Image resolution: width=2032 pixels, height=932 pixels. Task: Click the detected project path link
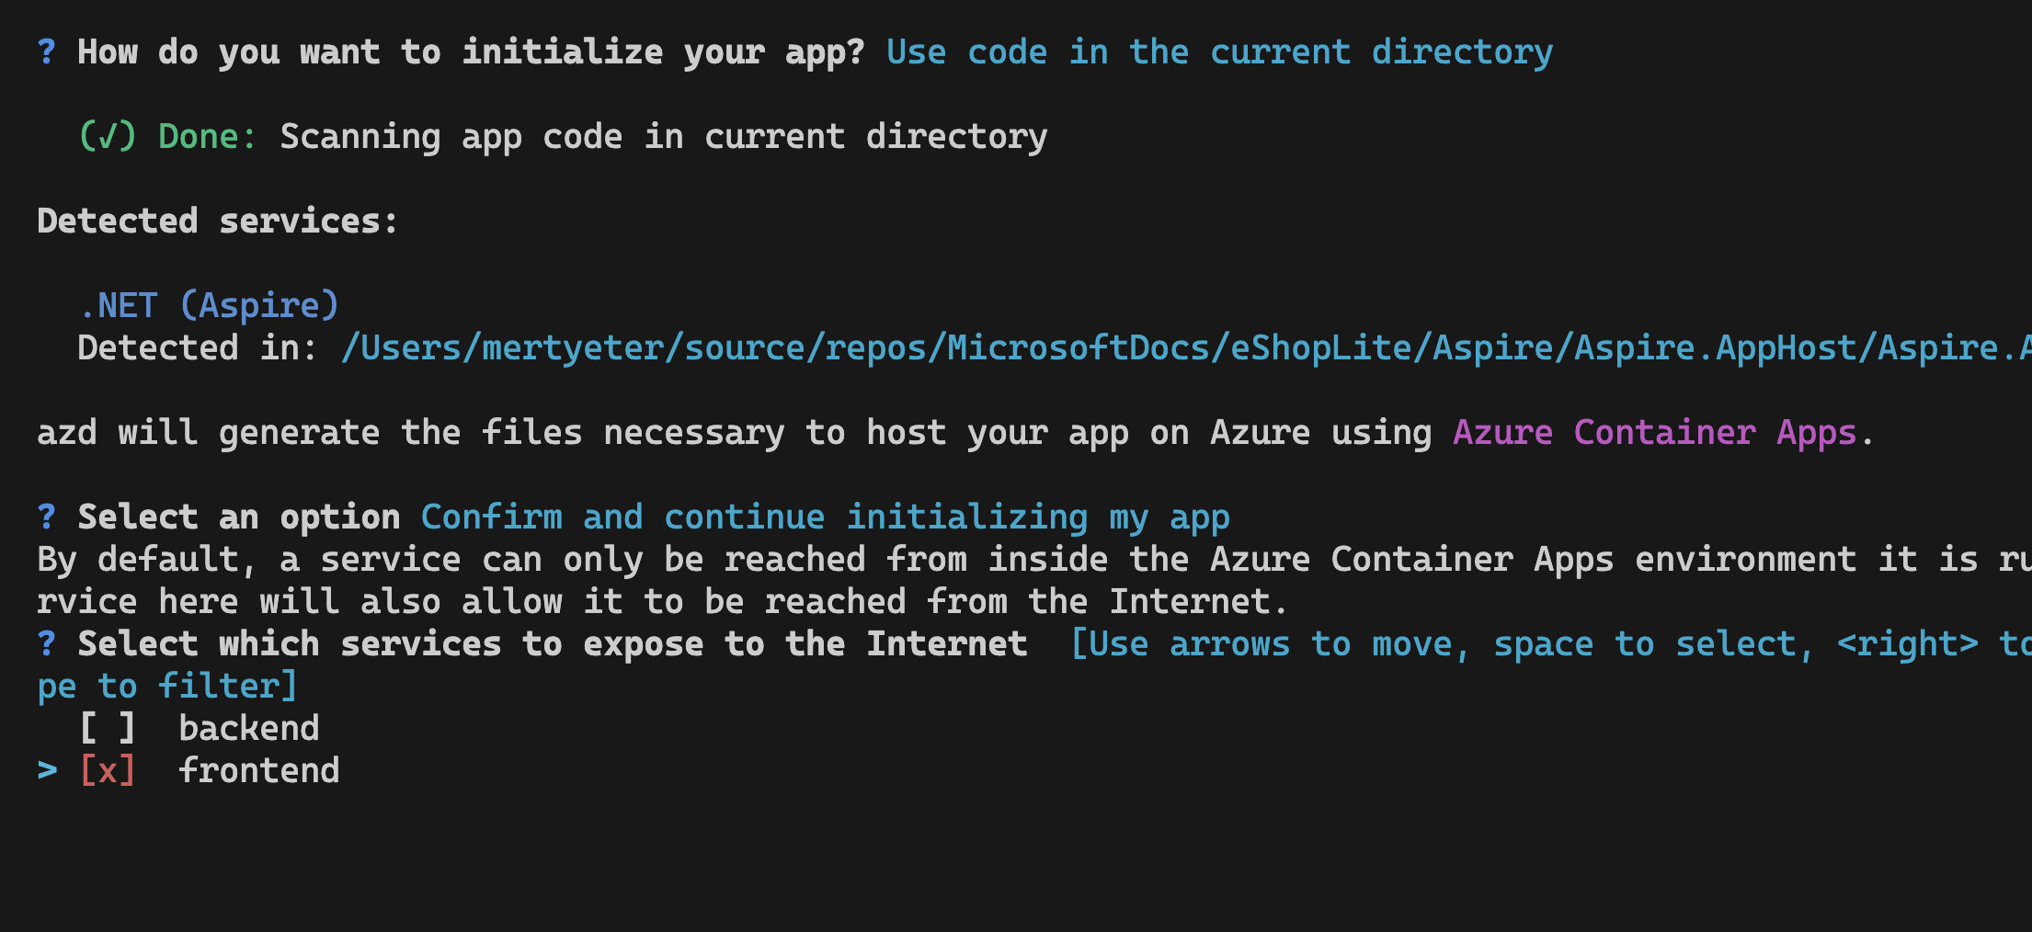point(1186,348)
